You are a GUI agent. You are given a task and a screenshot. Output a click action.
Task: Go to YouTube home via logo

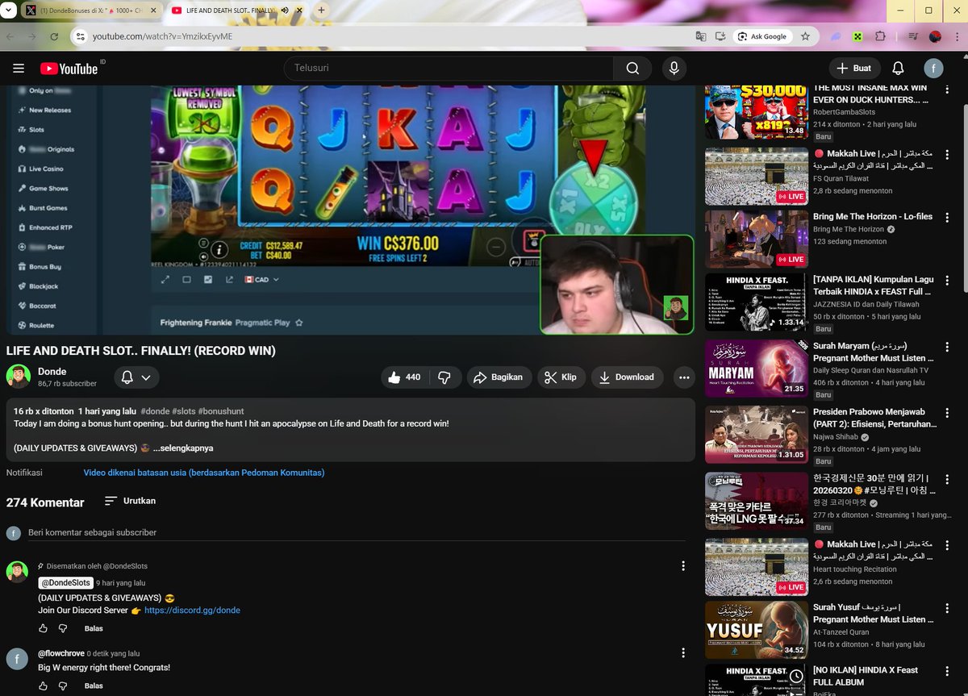[69, 69]
